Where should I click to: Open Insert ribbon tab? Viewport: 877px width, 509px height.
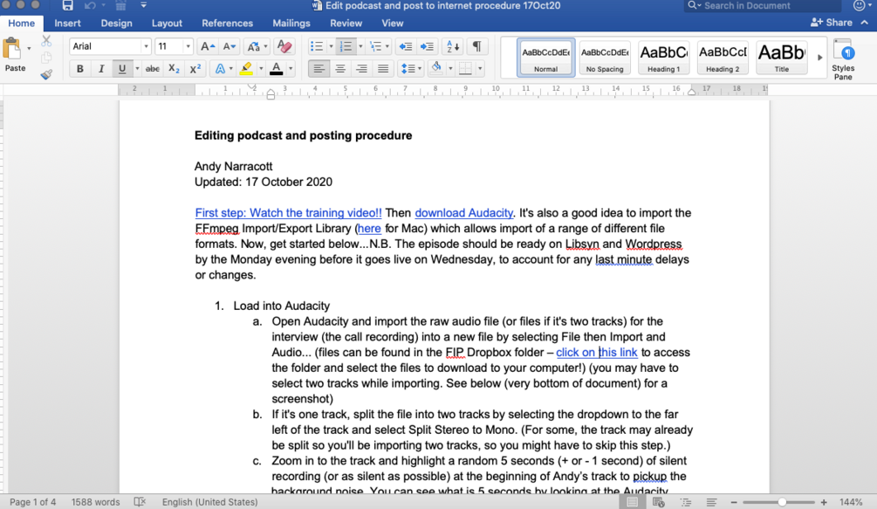point(67,23)
